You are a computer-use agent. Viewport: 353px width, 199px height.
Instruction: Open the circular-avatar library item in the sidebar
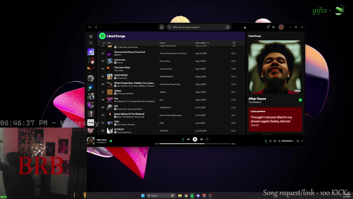[90, 78]
